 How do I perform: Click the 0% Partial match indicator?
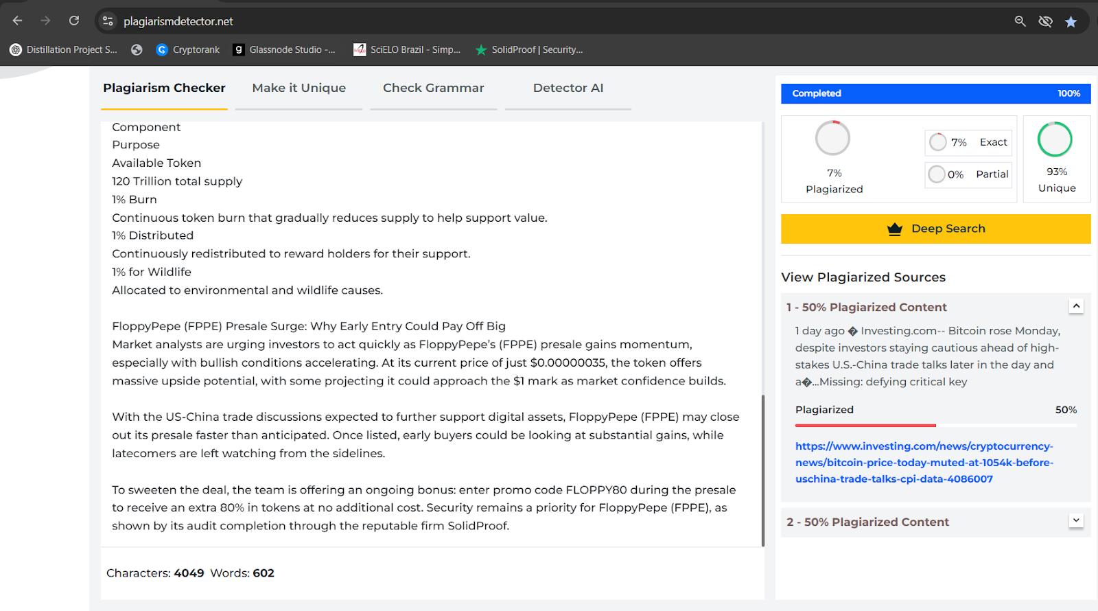coord(968,174)
